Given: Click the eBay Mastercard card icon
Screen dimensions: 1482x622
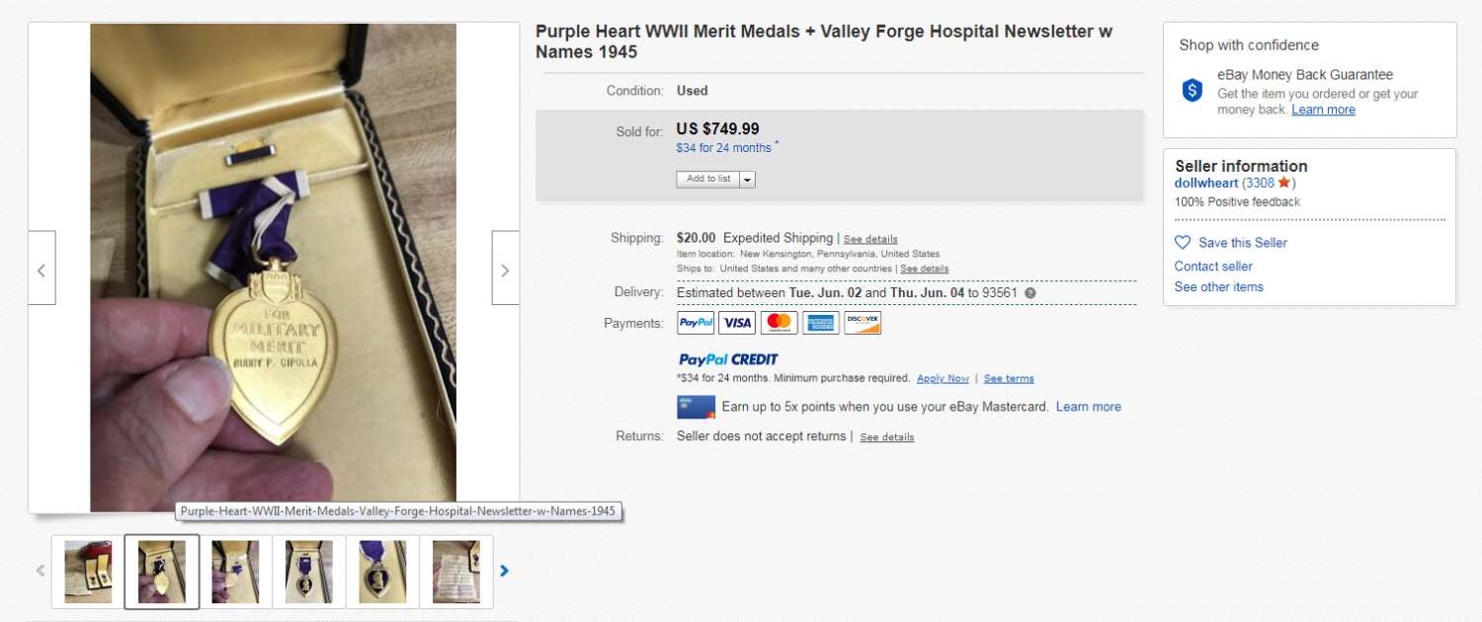Looking at the screenshot, I should tap(696, 407).
